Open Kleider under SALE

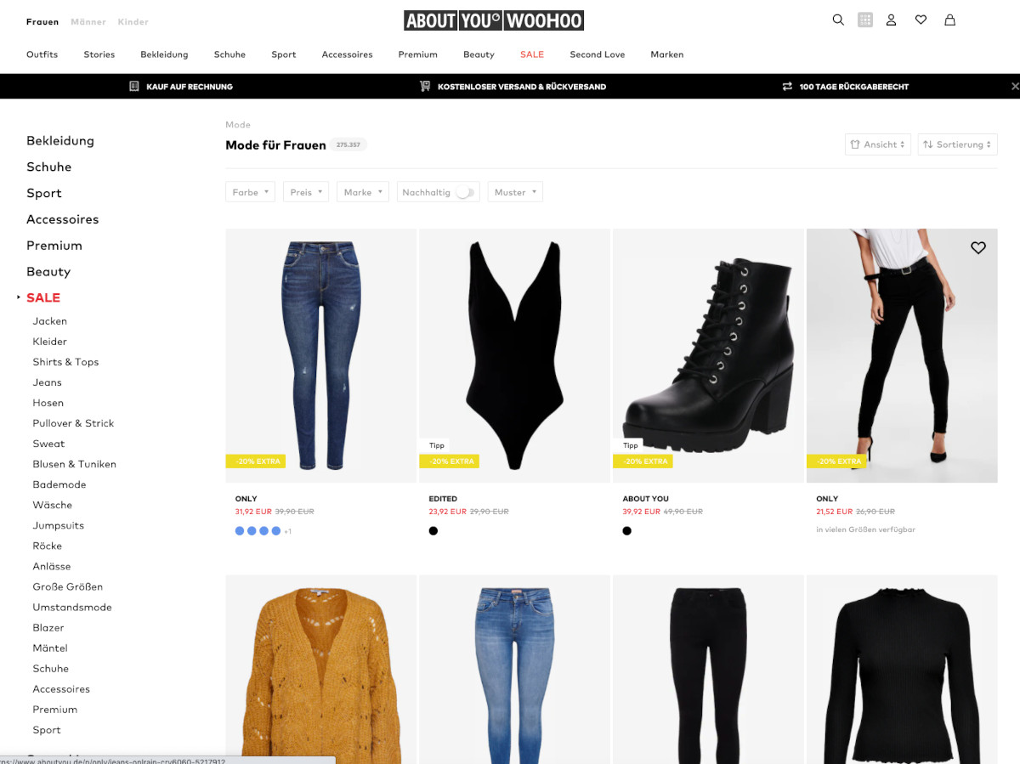pyautogui.click(x=49, y=342)
